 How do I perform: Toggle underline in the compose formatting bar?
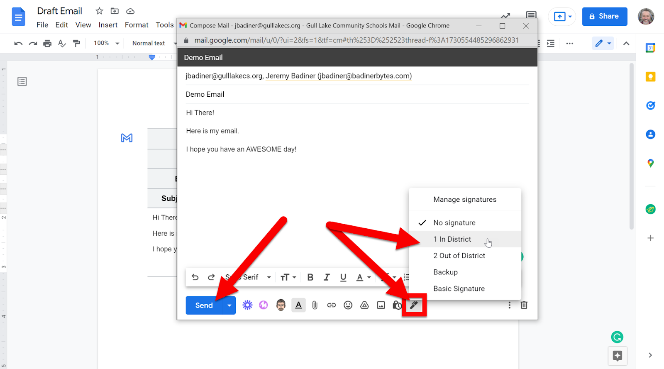click(343, 277)
